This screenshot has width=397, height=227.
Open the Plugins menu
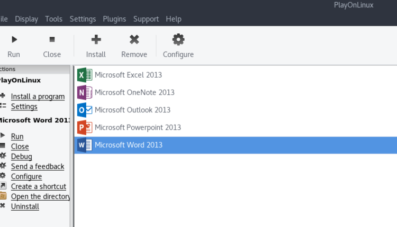pos(114,19)
